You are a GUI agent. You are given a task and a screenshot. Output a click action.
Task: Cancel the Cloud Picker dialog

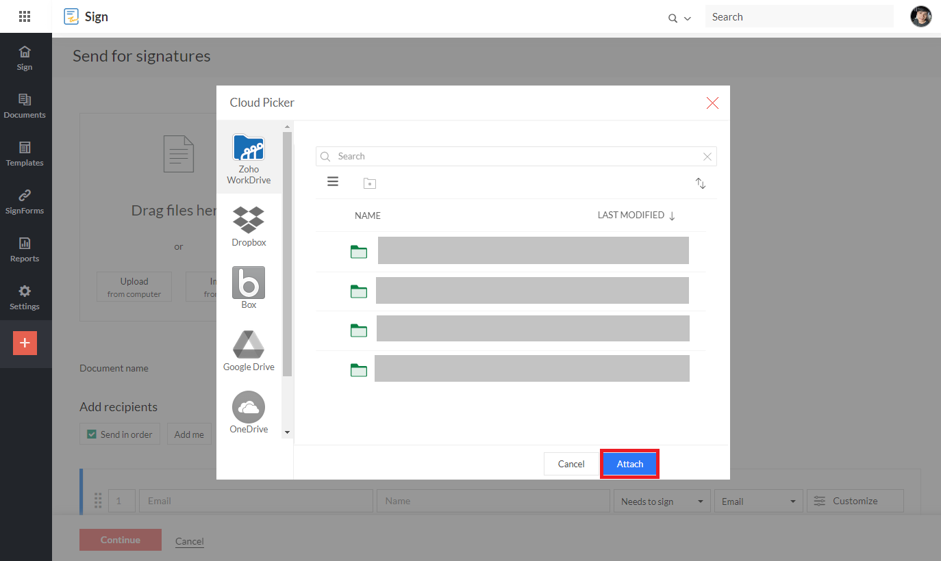point(570,464)
